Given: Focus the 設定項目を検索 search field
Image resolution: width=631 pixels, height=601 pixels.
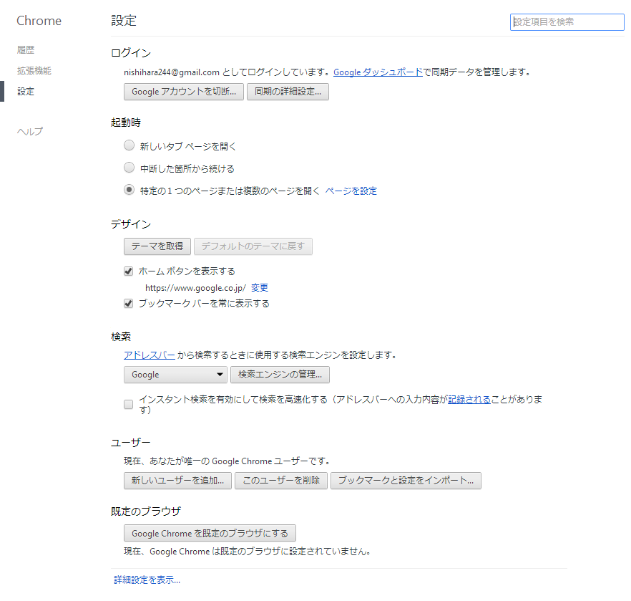Looking at the screenshot, I should point(567,22).
